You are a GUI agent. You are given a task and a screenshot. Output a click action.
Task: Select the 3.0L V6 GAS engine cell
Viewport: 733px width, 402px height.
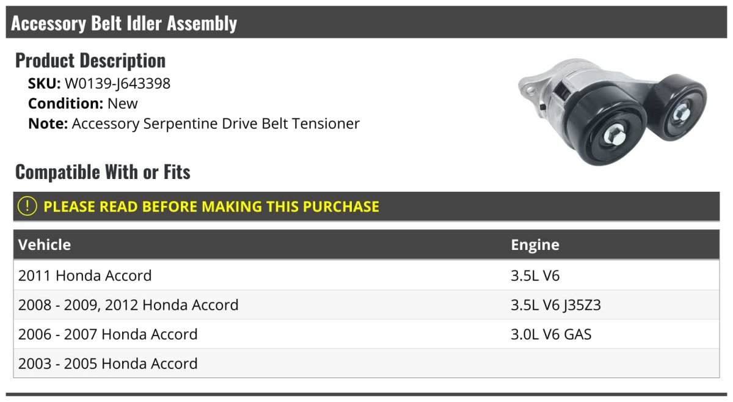pyautogui.click(x=551, y=334)
